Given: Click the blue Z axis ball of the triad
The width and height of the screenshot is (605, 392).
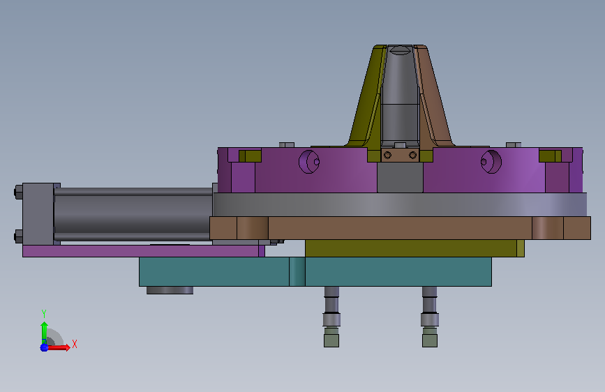Looking at the screenshot, I should pos(44,347).
